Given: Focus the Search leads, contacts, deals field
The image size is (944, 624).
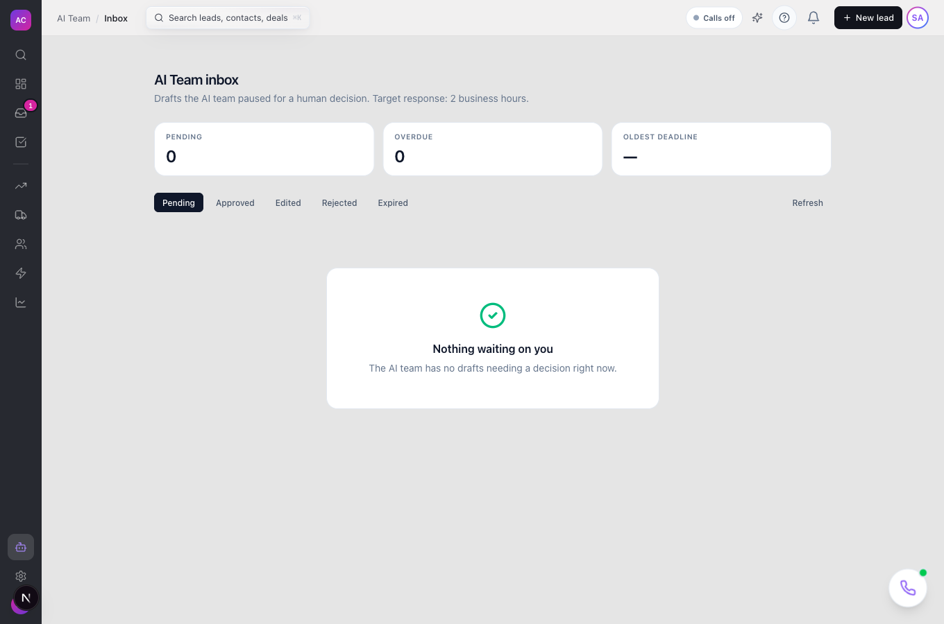Looking at the screenshot, I should tap(228, 18).
